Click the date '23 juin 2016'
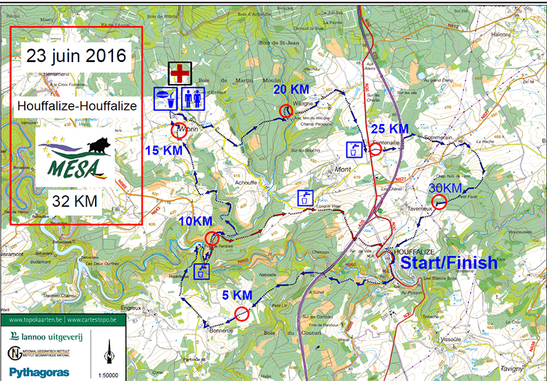The image size is (547, 381). (x=76, y=56)
